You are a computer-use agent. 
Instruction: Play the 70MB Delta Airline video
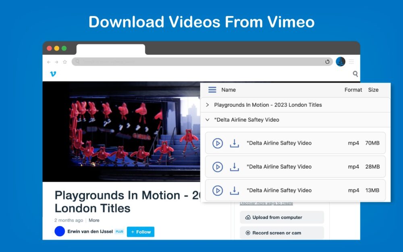coord(218,143)
